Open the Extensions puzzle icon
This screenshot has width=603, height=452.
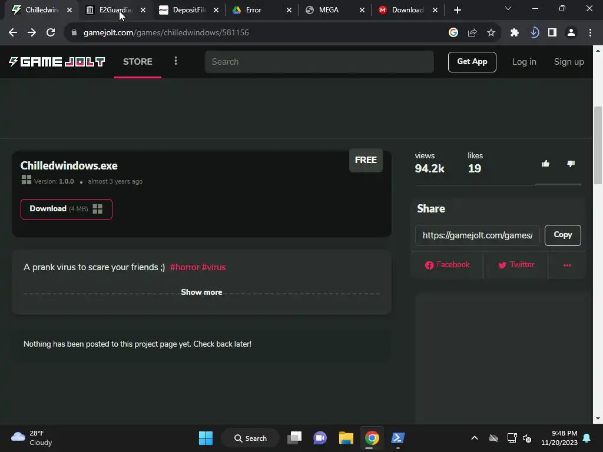click(x=515, y=33)
